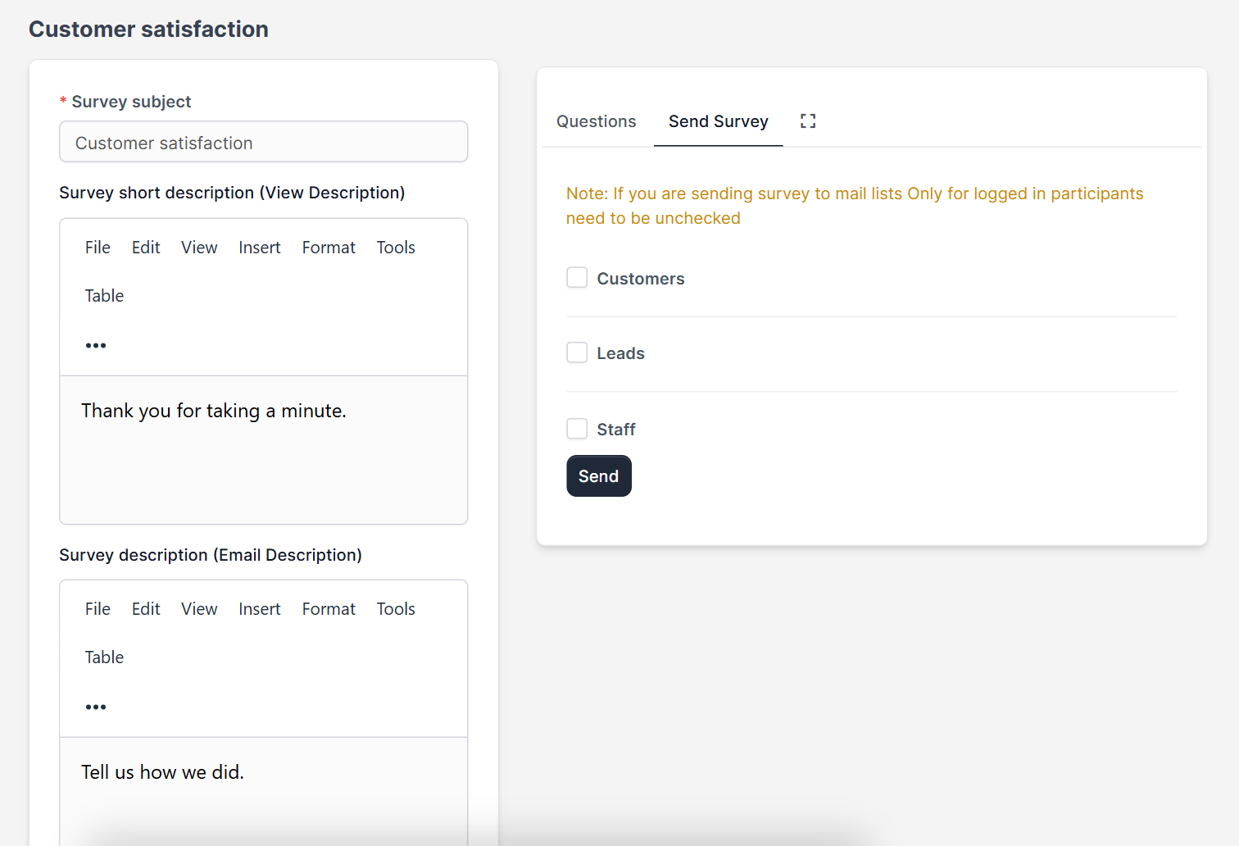Open Insert menu in email description editor
This screenshot has width=1239, height=846.
point(260,609)
